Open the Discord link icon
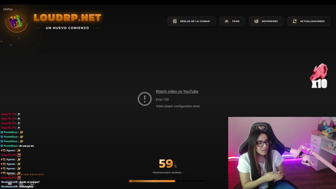The width and height of the screenshot is (336, 189). coord(10,184)
